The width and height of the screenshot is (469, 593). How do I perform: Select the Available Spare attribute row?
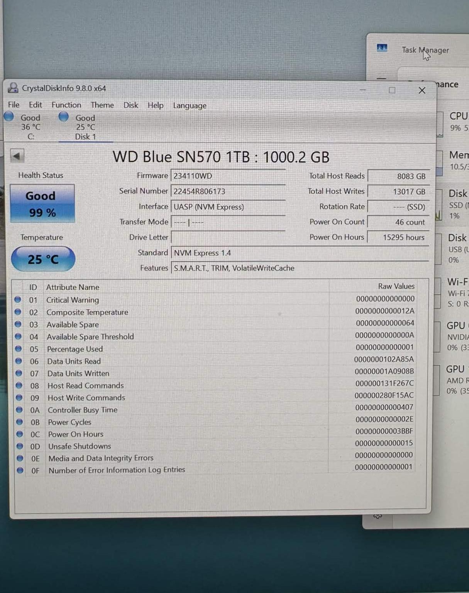click(x=214, y=324)
